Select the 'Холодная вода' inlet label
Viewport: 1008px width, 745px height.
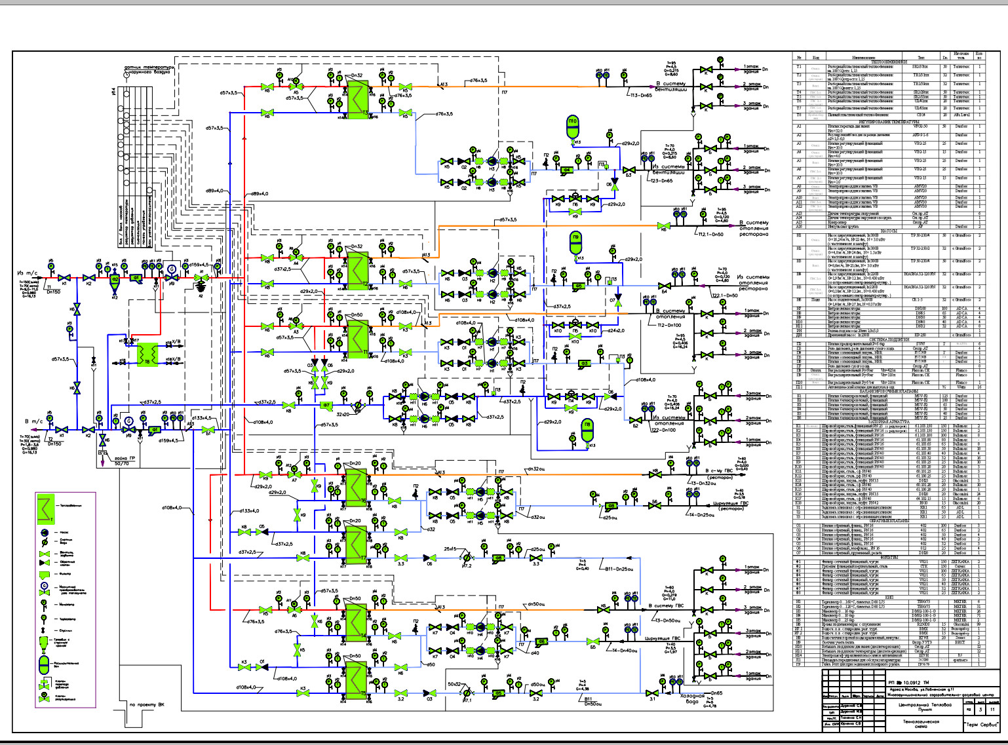click(x=691, y=698)
